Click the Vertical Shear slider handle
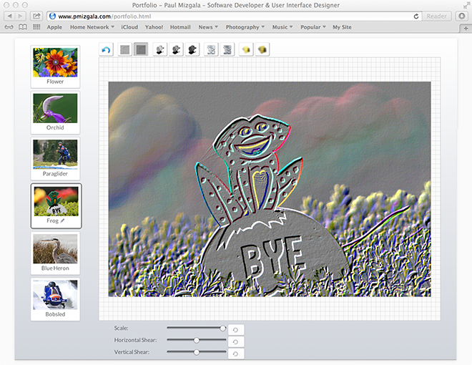Viewport: 472px width, 365px height. [x=196, y=351]
